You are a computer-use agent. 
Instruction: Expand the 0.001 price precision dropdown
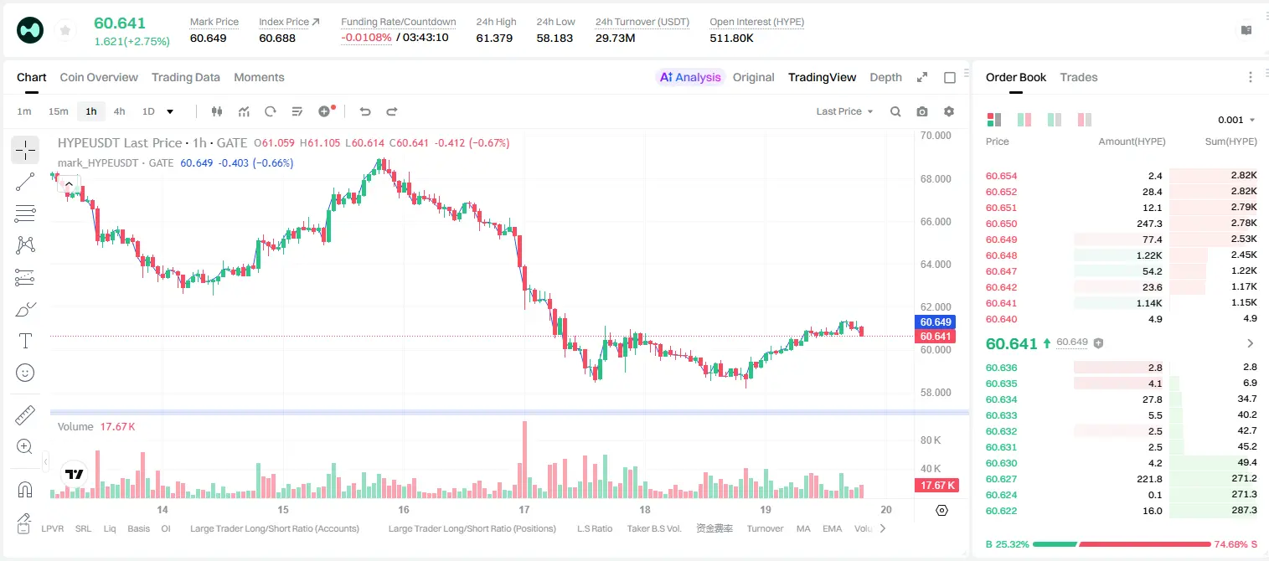click(1236, 120)
